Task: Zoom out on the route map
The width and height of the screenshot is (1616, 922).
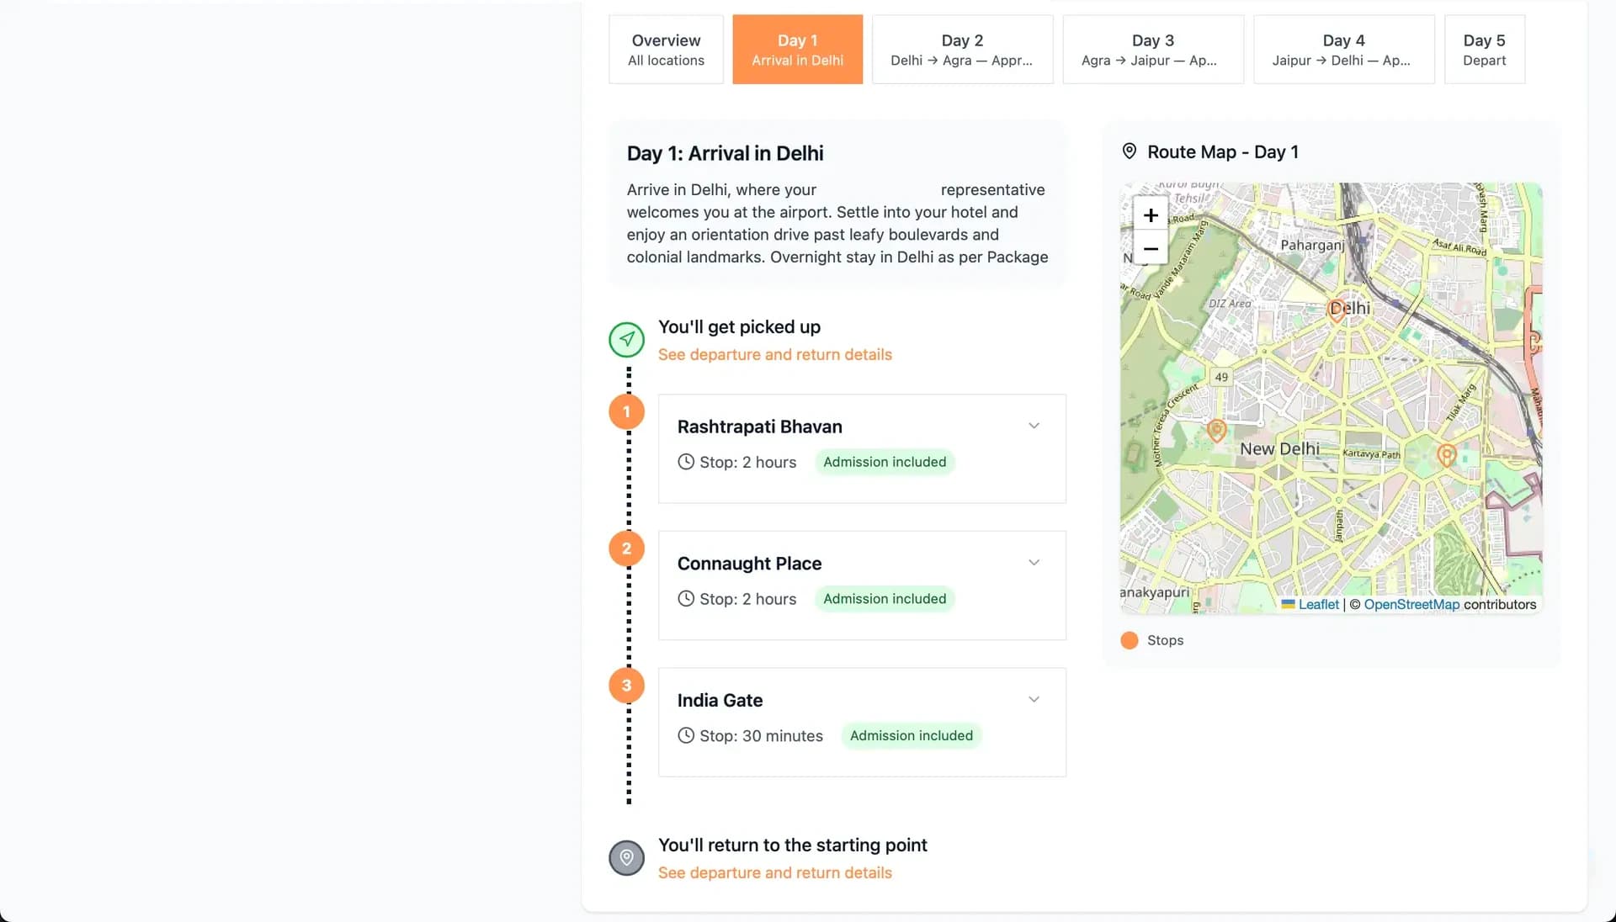Action: (x=1151, y=249)
